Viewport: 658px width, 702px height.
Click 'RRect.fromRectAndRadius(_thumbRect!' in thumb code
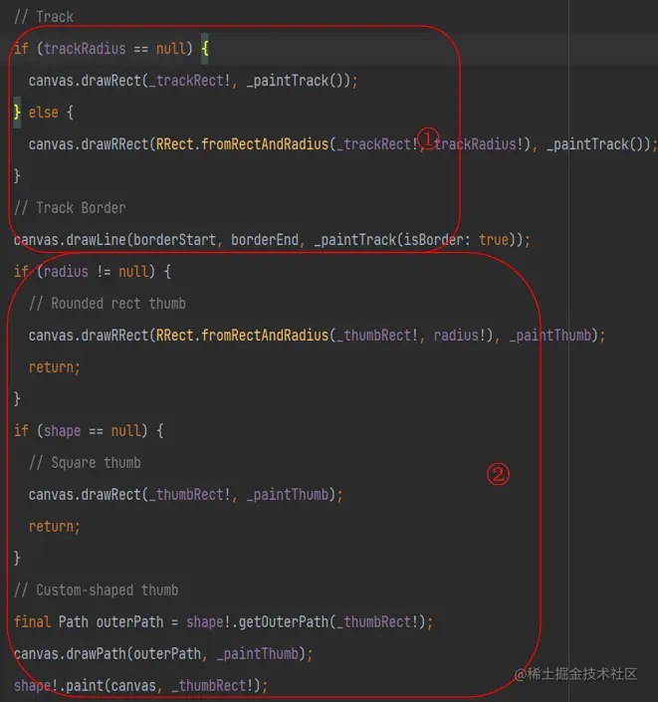pos(287,336)
